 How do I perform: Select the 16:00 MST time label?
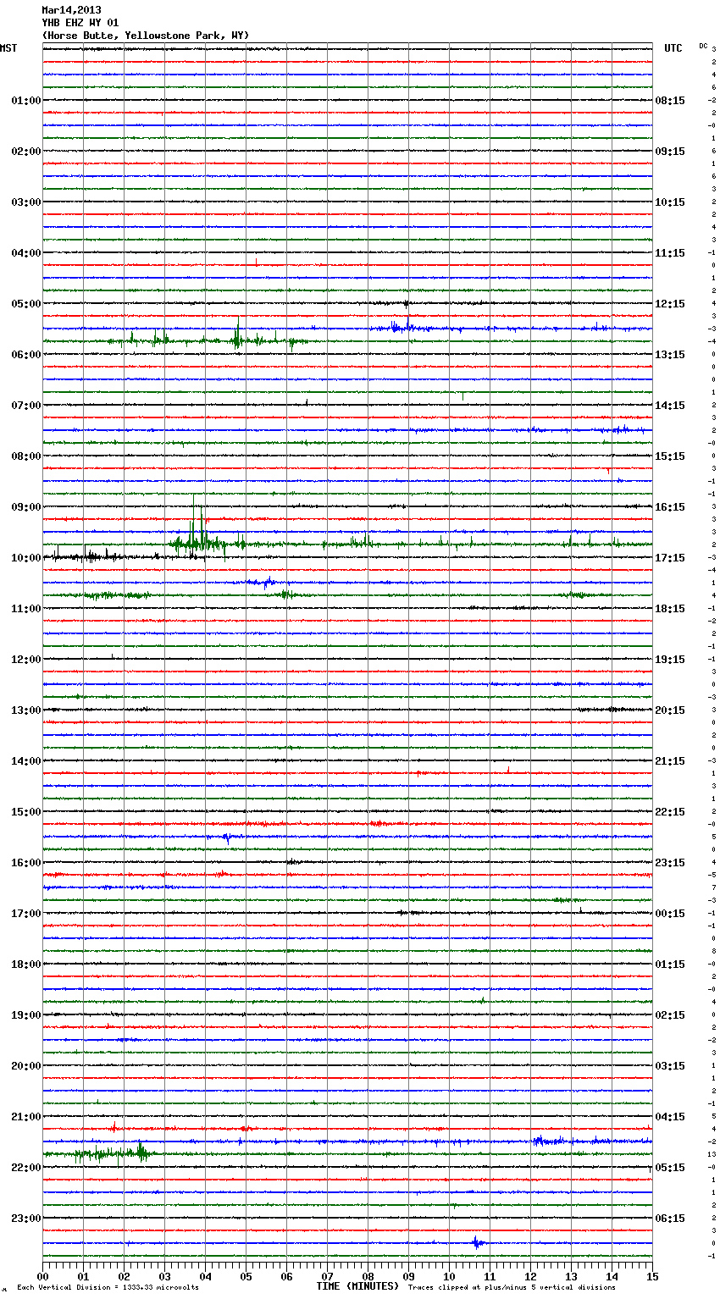click(26, 863)
